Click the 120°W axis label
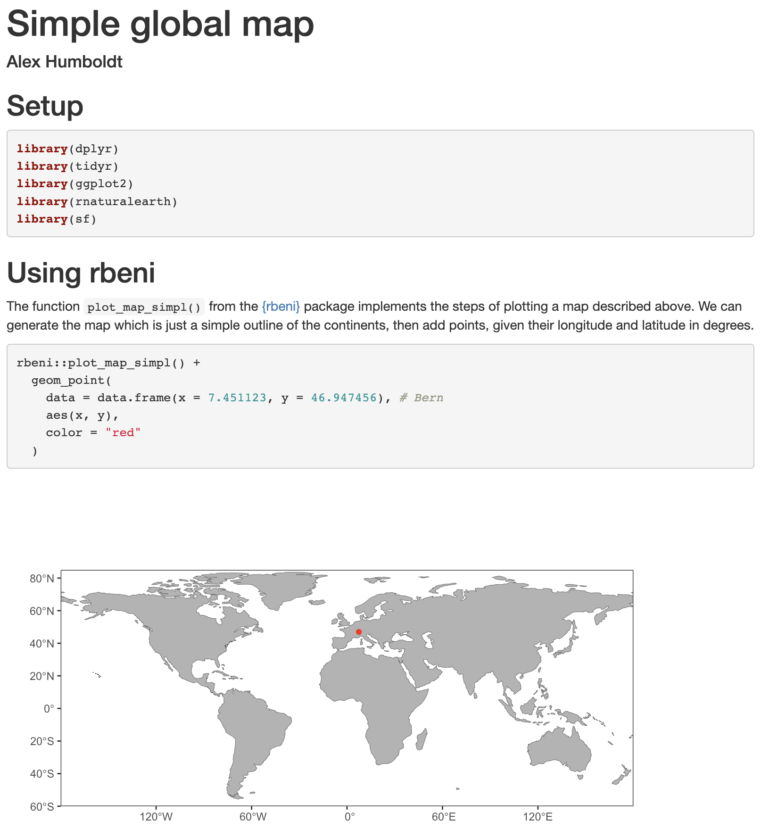The width and height of the screenshot is (761, 829). click(x=156, y=817)
